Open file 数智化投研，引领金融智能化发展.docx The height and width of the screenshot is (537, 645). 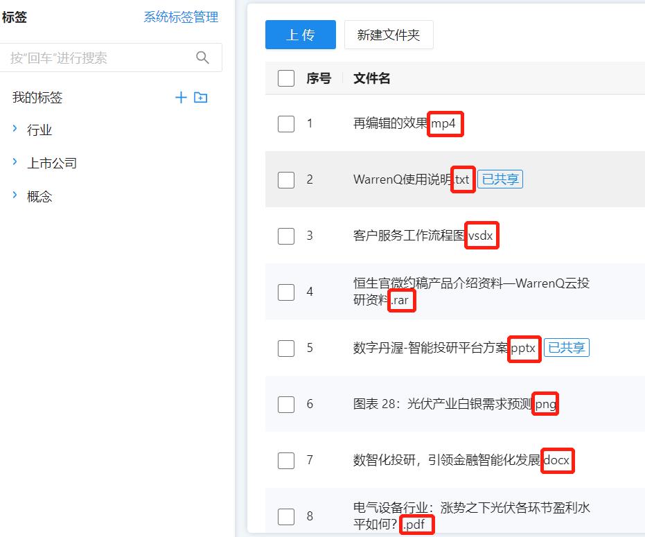(x=462, y=460)
